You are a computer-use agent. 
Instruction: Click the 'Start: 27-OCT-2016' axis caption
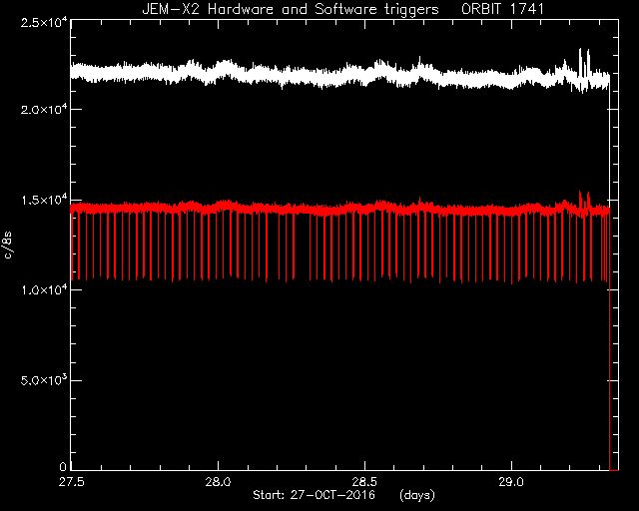314,495
